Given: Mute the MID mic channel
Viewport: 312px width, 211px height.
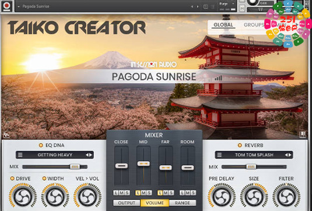Looking at the screenshot, I should (143, 193).
